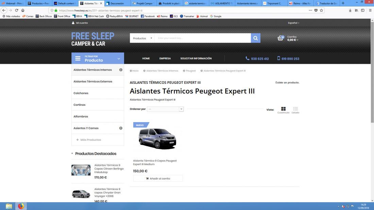The width and height of the screenshot is (374, 210).
Task: Click the Filtrar por Producto menu bars
Action: coord(78,58)
